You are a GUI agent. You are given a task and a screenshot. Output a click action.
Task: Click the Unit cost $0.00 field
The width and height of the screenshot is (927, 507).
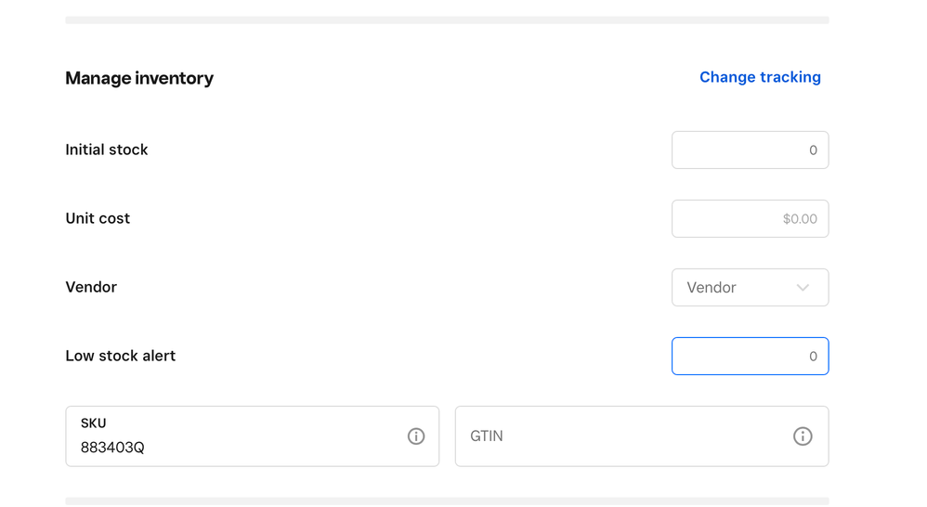point(750,219)
